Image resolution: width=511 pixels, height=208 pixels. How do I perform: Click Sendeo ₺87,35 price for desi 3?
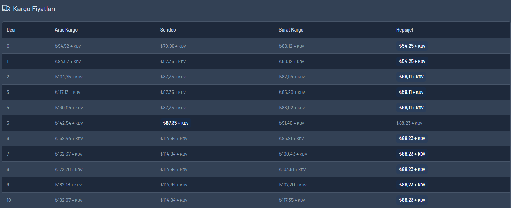[x=173, y=92]
